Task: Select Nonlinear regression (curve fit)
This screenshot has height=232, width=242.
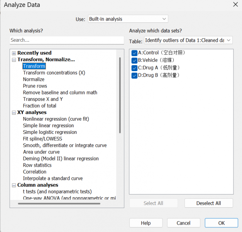Action: (x=56, y=119)
